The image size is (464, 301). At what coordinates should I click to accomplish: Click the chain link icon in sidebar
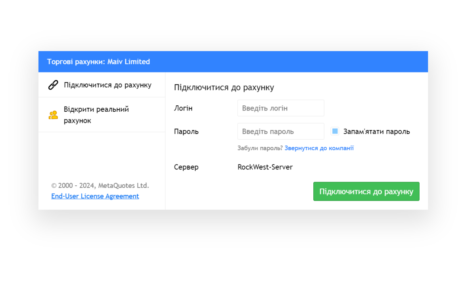point(53,85)
